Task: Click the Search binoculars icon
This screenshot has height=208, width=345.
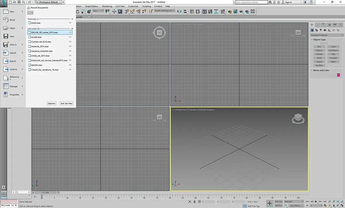Action: [270, 2]
